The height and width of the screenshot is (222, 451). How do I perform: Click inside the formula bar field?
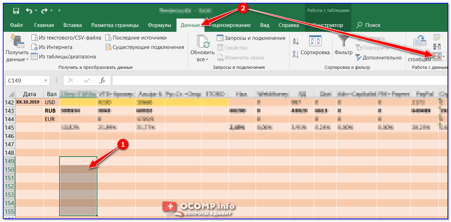[x=279, y=80]
